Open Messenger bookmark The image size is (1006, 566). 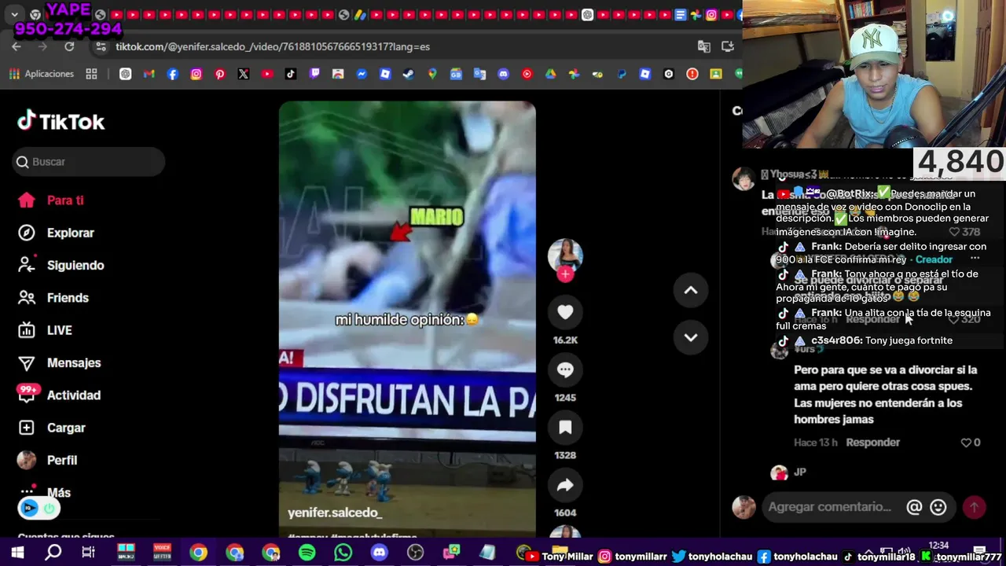coord(362,74)
